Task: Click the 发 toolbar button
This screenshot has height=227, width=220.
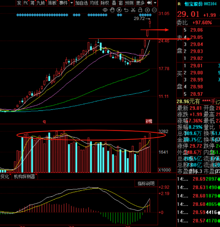Action: point(19,3)
